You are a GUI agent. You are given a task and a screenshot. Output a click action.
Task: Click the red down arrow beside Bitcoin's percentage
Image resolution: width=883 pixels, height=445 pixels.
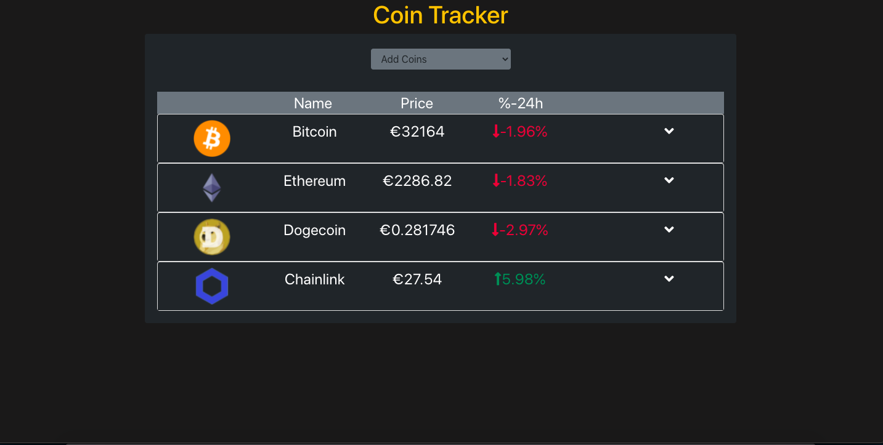(495, 131)
